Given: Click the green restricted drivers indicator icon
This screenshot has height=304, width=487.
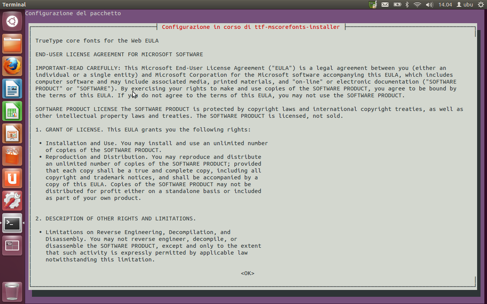Looking at the screenshot, I should pos(373,5).
